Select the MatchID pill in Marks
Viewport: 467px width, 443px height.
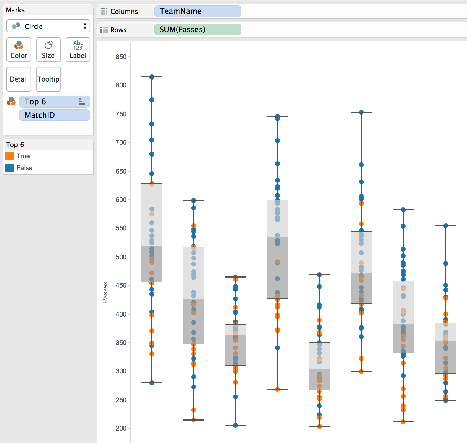coord(54,115)
